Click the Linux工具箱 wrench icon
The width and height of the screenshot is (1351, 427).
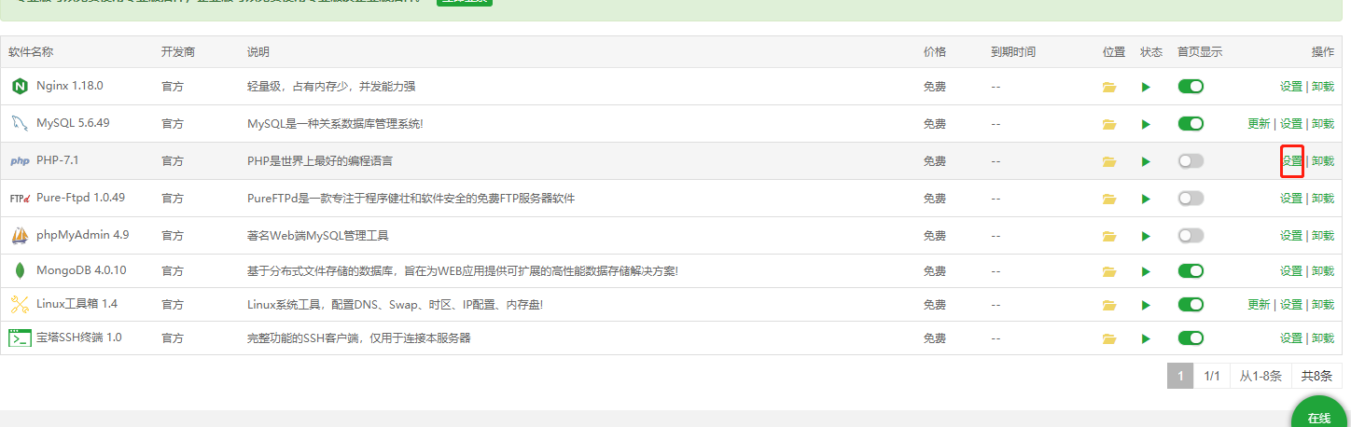20,305
